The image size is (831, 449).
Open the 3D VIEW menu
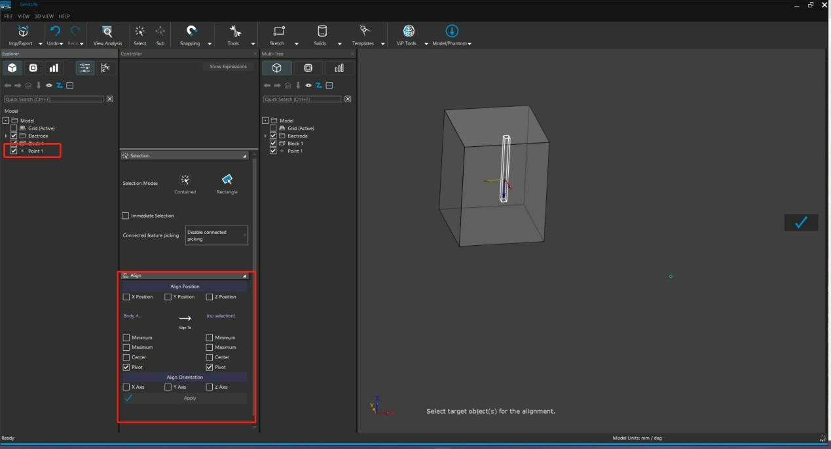pyautogui.click(x=44, y=16)
